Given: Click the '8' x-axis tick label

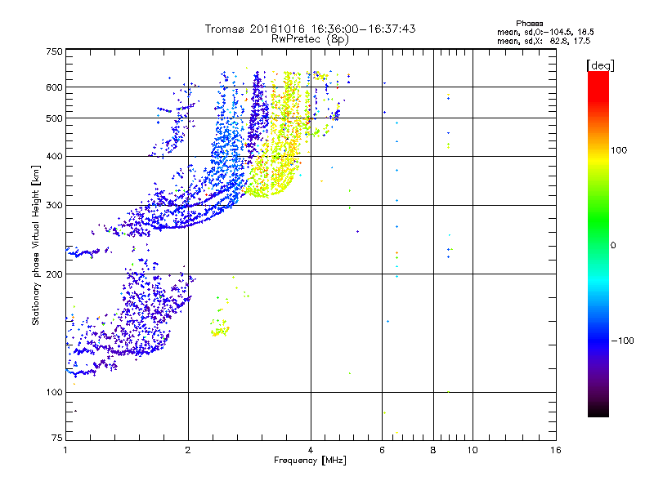Looking at the screenshot, I should (433, 450).
